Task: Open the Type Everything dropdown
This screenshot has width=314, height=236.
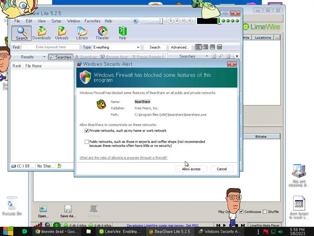Action: pos(116,47)
